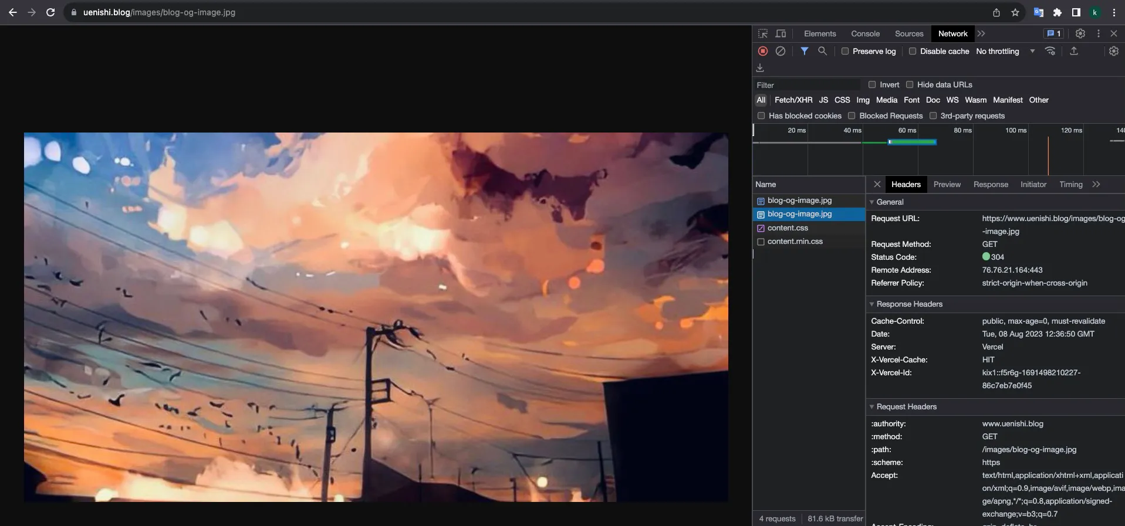The image size is (1125, 526).
Task: Open network conditions wifi icon
Action: (x=1050, y=51)
